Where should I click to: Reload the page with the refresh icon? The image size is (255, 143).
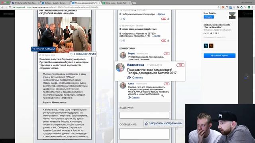point(10,7)
